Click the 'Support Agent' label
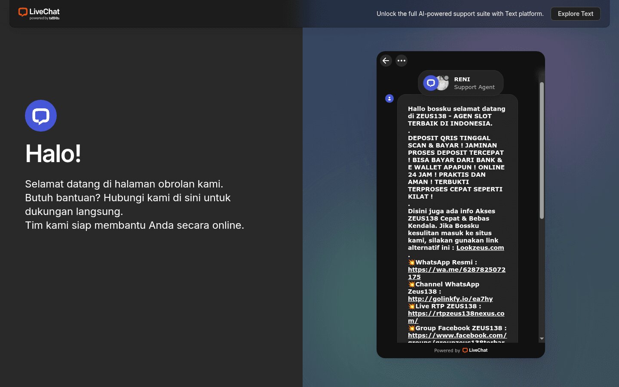Screen dimensions: 619x387 click(x=475, y=87)
